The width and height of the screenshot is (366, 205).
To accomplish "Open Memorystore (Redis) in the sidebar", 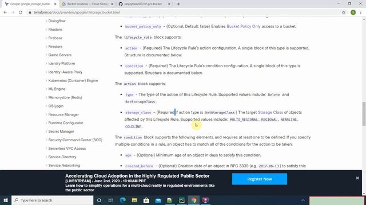I will point(65,97).
